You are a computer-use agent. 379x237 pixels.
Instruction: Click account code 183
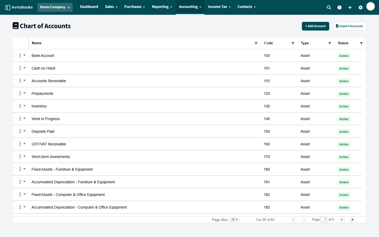267,207
